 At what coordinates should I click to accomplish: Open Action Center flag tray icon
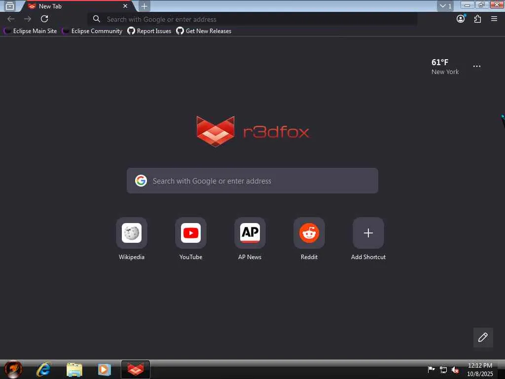point(431,369)
